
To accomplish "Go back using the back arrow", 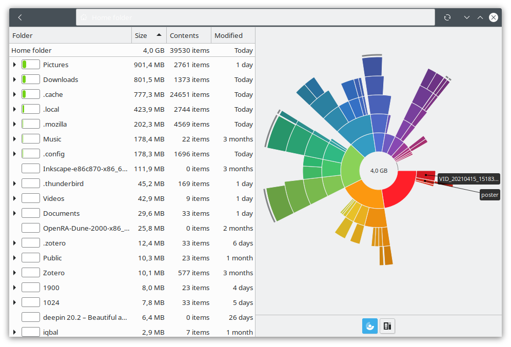I will 20,17.
